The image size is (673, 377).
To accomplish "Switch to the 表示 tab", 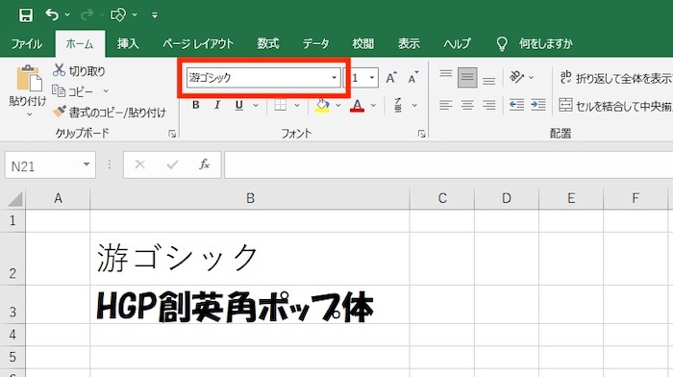I will click(x=409, y=44).
